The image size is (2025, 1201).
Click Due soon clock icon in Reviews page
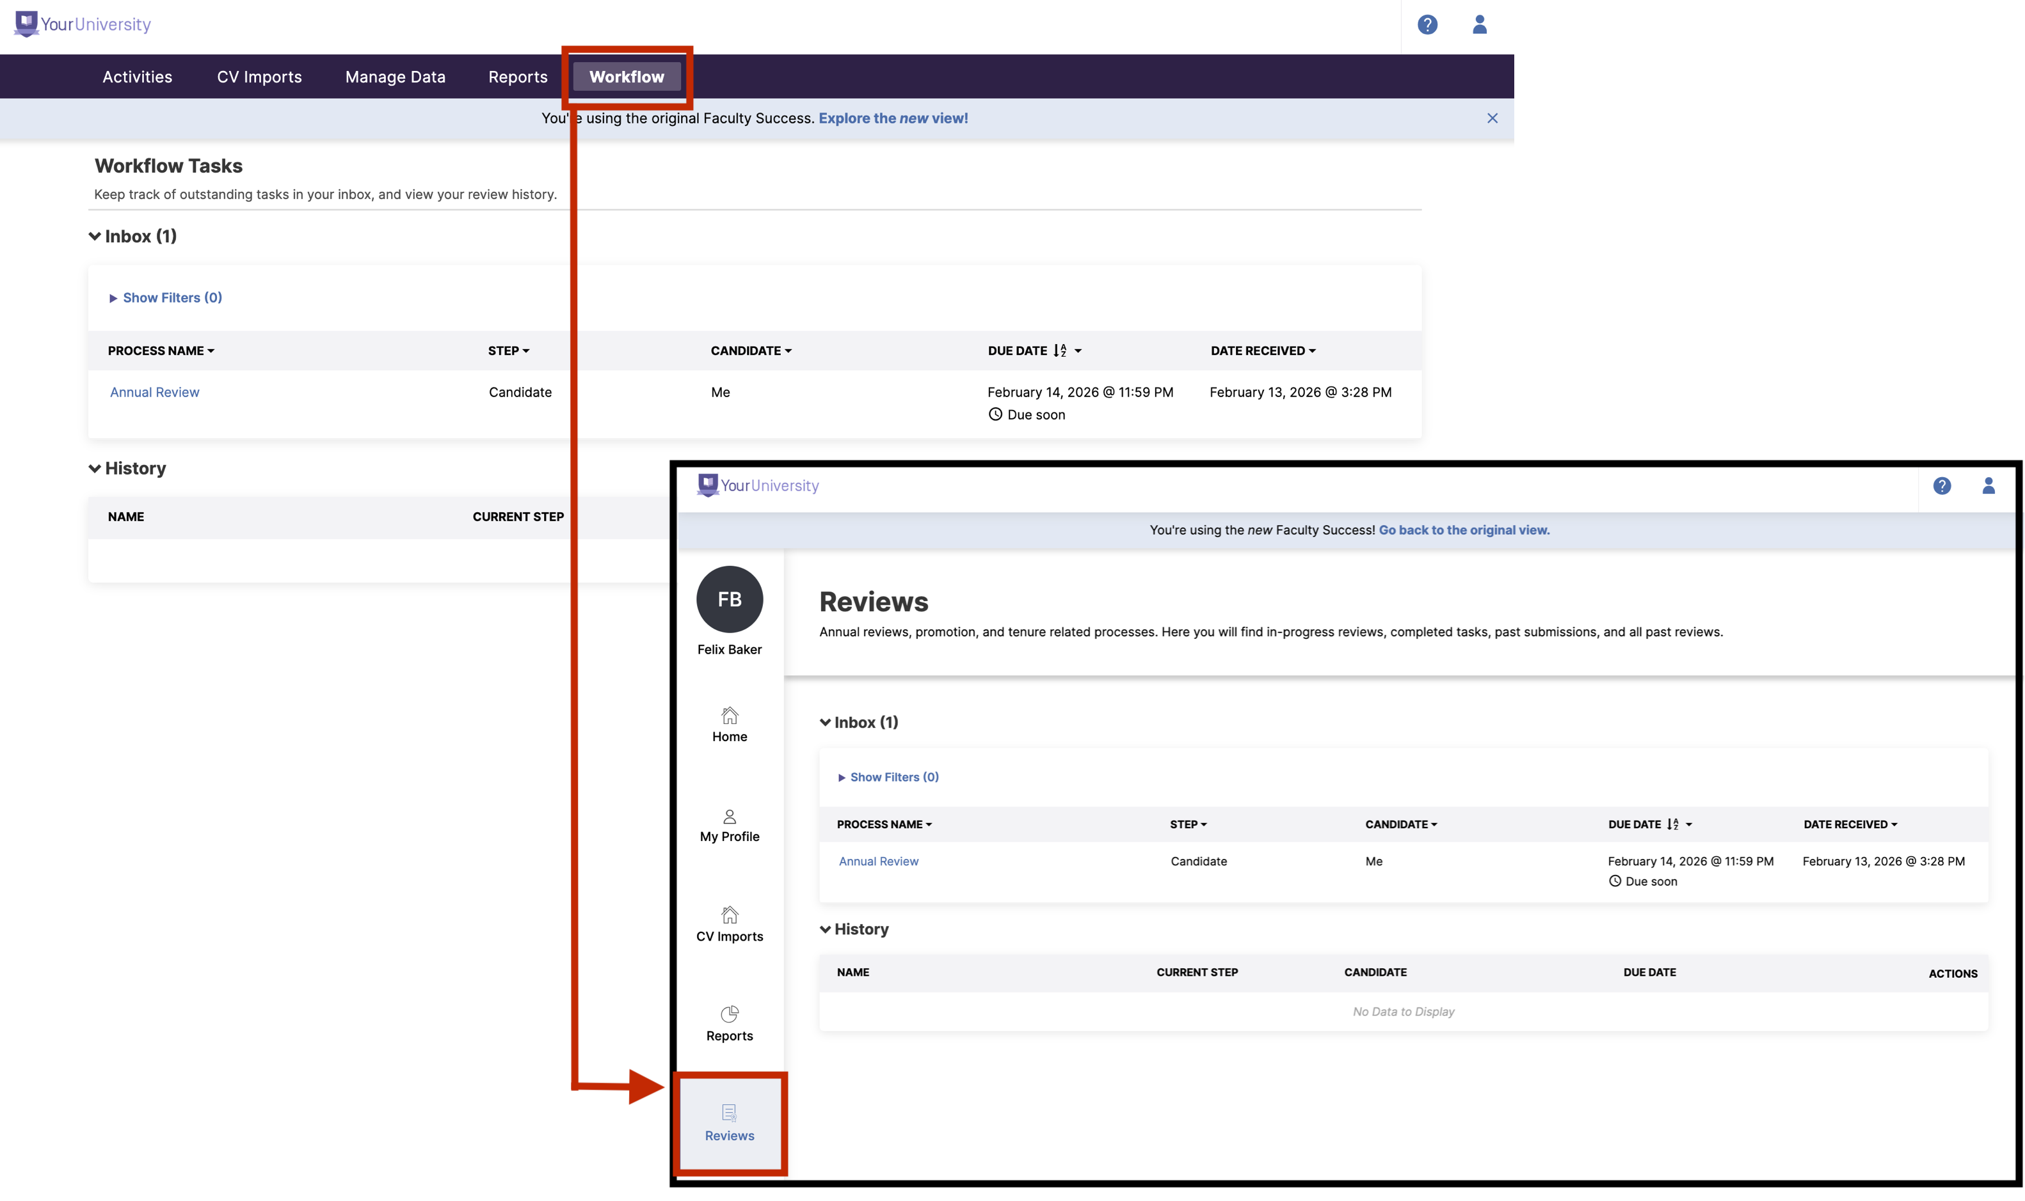(1615, 881)
